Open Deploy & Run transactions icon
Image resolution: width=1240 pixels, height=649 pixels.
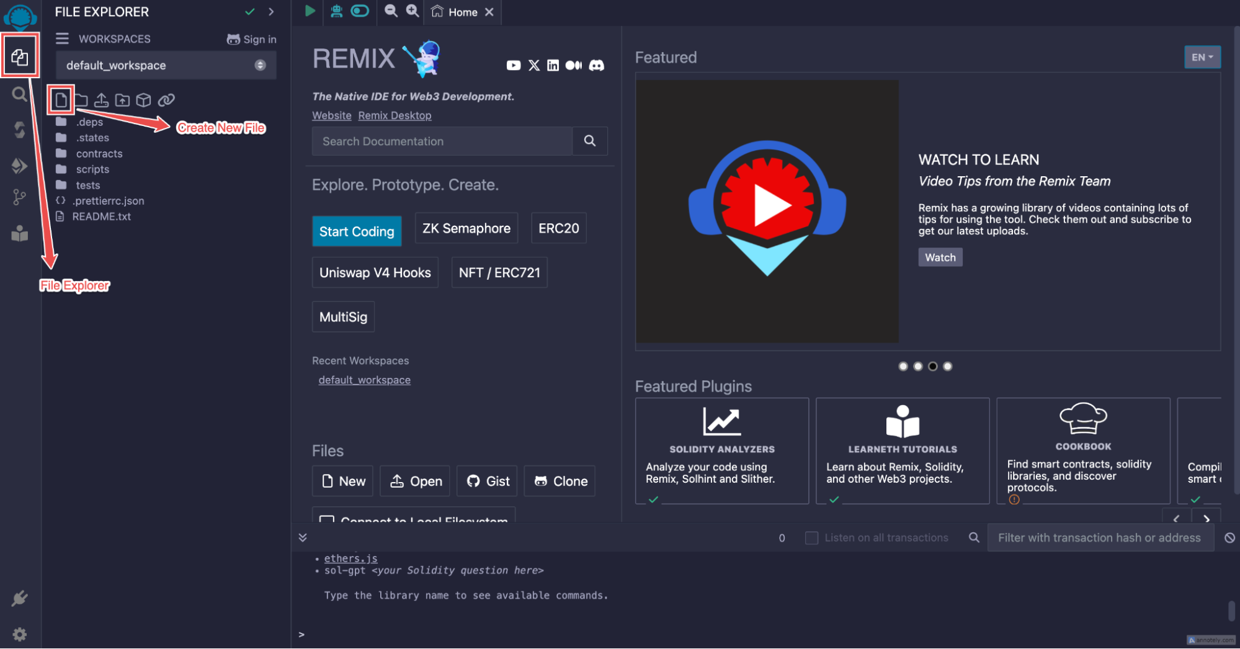[x=19, y=166]
